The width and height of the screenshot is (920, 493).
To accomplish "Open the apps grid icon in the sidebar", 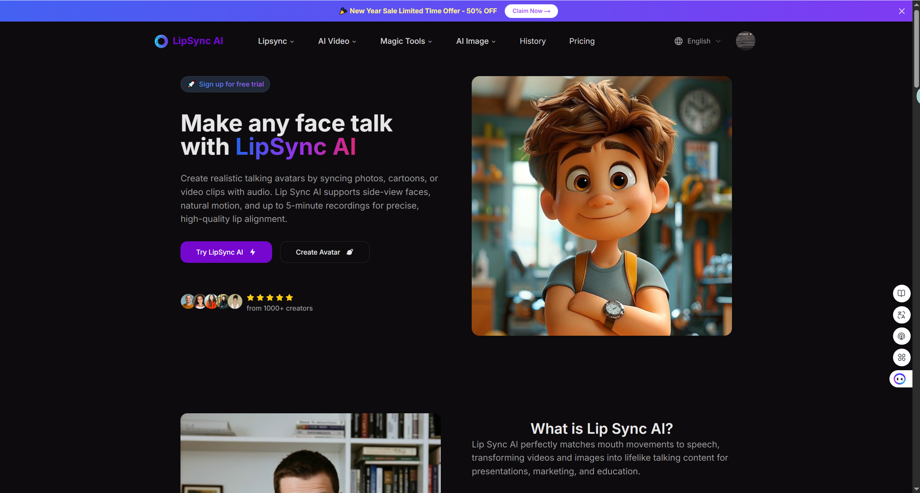I will (x=901, y=357).
